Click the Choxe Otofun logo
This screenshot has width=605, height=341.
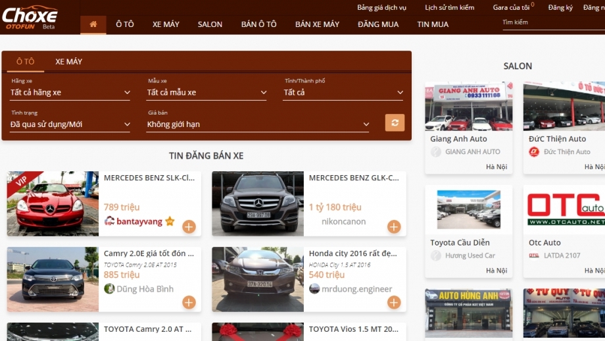(30, 17)
